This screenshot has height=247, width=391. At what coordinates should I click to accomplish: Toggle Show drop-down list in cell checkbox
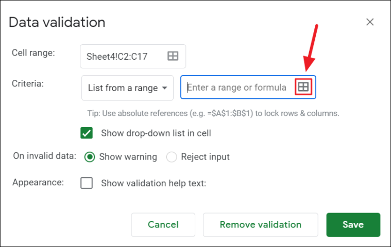coord(87,133)
